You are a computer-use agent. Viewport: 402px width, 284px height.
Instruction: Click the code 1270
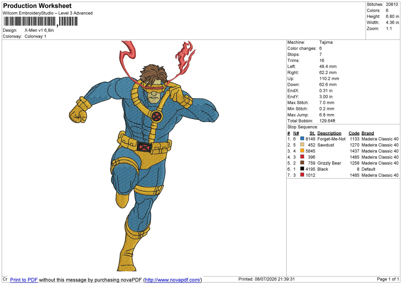coord(355,145)
